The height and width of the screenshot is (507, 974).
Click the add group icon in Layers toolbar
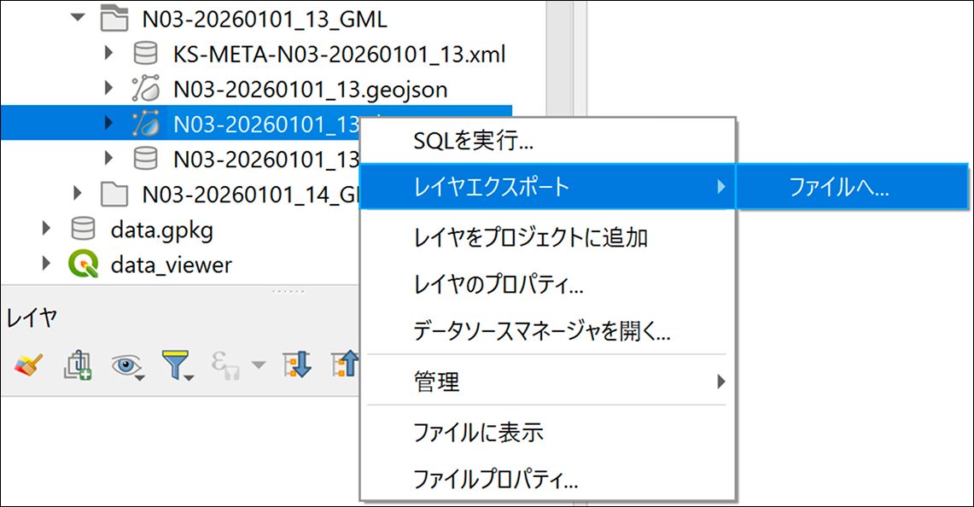[x=78, y=364]
